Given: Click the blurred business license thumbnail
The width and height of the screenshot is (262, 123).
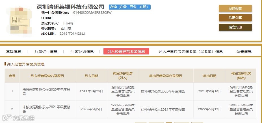Looking at the screenshot, I should 20,21.
